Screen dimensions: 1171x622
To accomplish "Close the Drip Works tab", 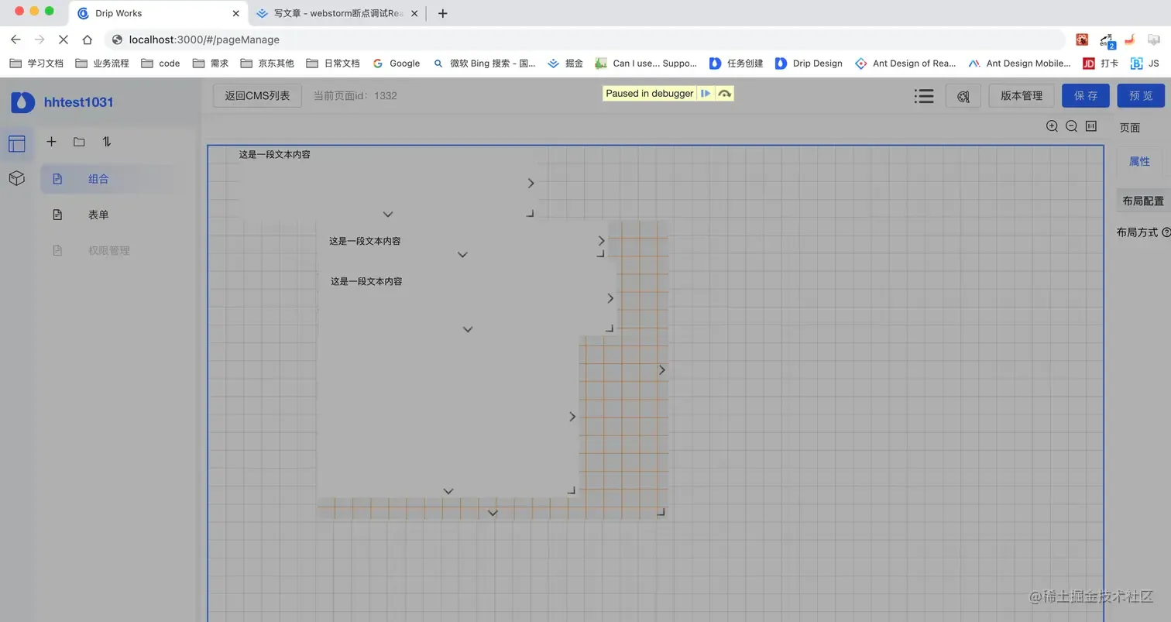I will coord(236,13).
